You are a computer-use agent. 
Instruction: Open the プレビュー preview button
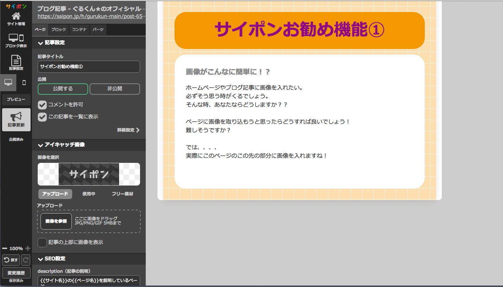click(x=16, y=100)
